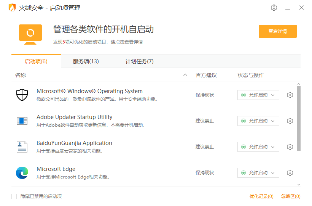Image resolution: width=312 pixels, height=206 pixels.
Task: Click Windows Defender shield icon
Action: [22, 95]
